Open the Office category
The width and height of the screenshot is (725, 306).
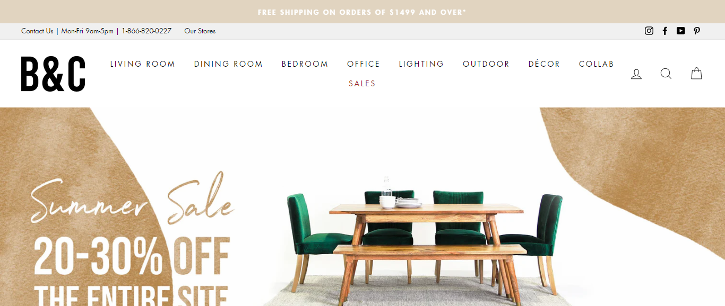tap(364, 64)
